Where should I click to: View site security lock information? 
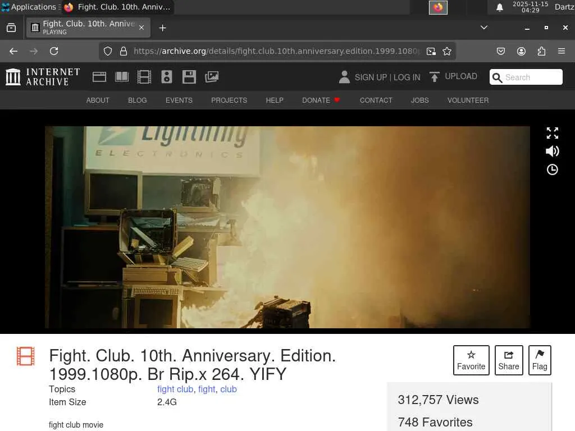point(124,51)
